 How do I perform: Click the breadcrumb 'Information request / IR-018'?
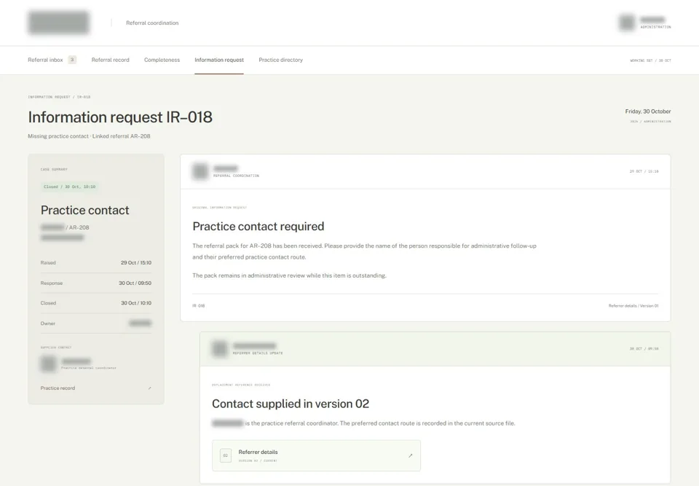(x=59, y=97)
